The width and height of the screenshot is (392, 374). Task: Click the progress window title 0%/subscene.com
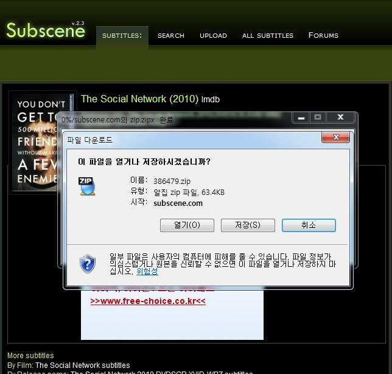[x=117, y=120]
